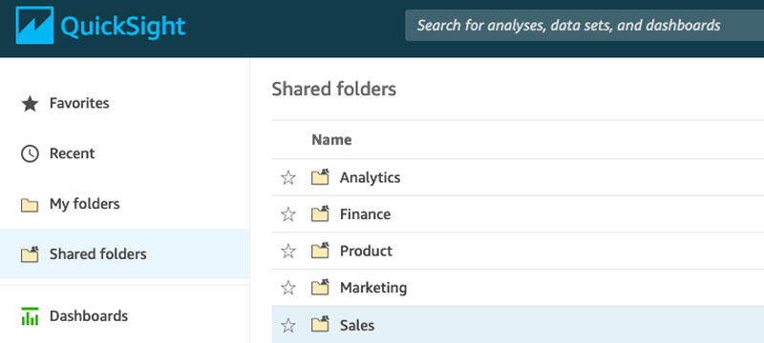Click the Analytics shared folder icon
Screen dimensions: 764x343
[x=320, y=177]
